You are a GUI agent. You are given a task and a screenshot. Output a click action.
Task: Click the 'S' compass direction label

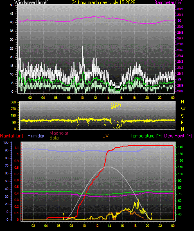pos(182,116)
